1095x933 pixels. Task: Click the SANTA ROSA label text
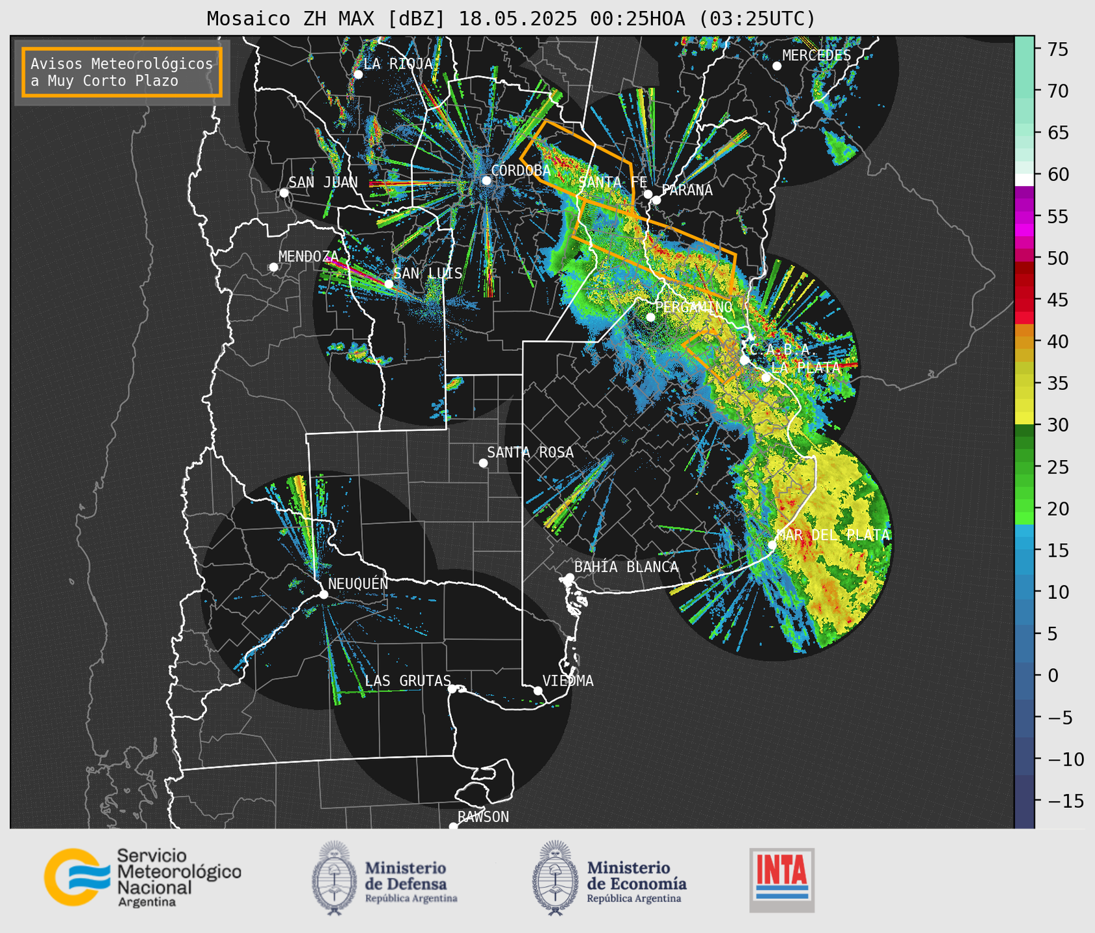point(530,452)
